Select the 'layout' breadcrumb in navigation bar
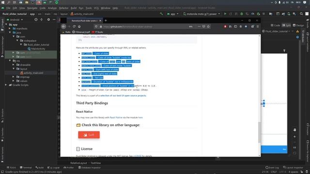The width and height of the screenshot is (310, 174). tap(64, 14)
